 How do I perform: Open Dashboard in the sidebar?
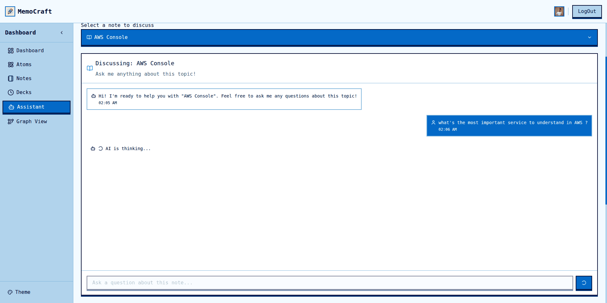click(37, 51)
